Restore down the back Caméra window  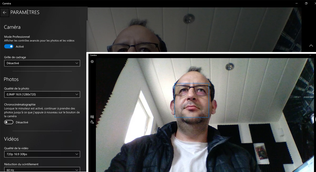[306, 3]
